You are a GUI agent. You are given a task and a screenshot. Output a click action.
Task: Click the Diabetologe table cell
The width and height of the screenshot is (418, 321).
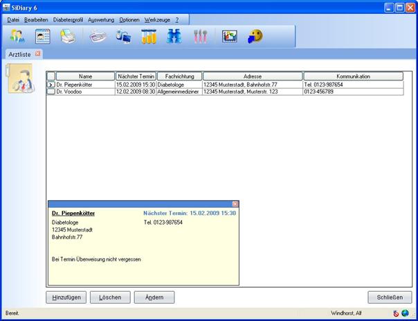[179, 85]
